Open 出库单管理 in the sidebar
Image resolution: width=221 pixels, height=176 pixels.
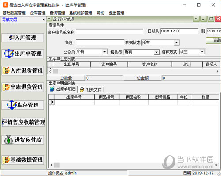click(23, 54)
